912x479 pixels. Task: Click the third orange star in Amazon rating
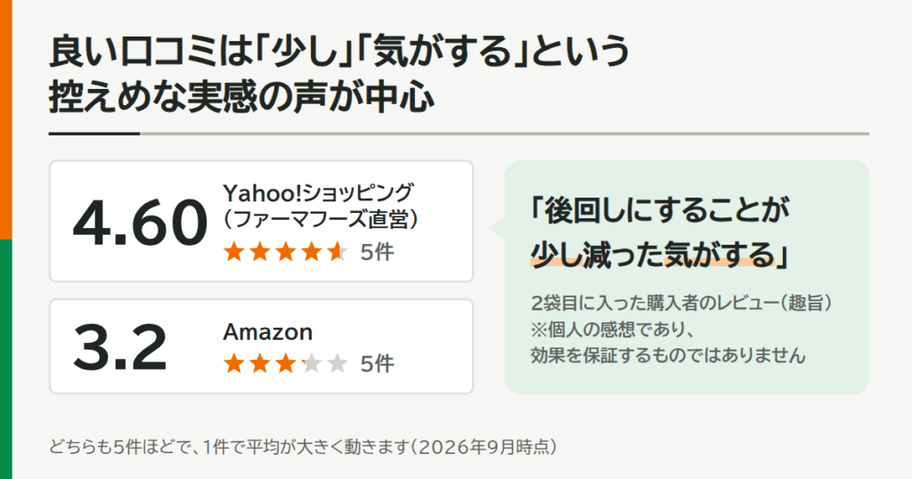click(286, 363)
